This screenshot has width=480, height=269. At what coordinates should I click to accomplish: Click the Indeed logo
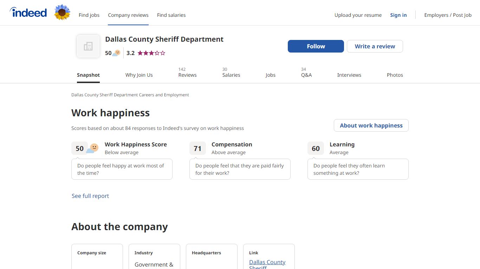pyautogui.click(x=28, y=13)
